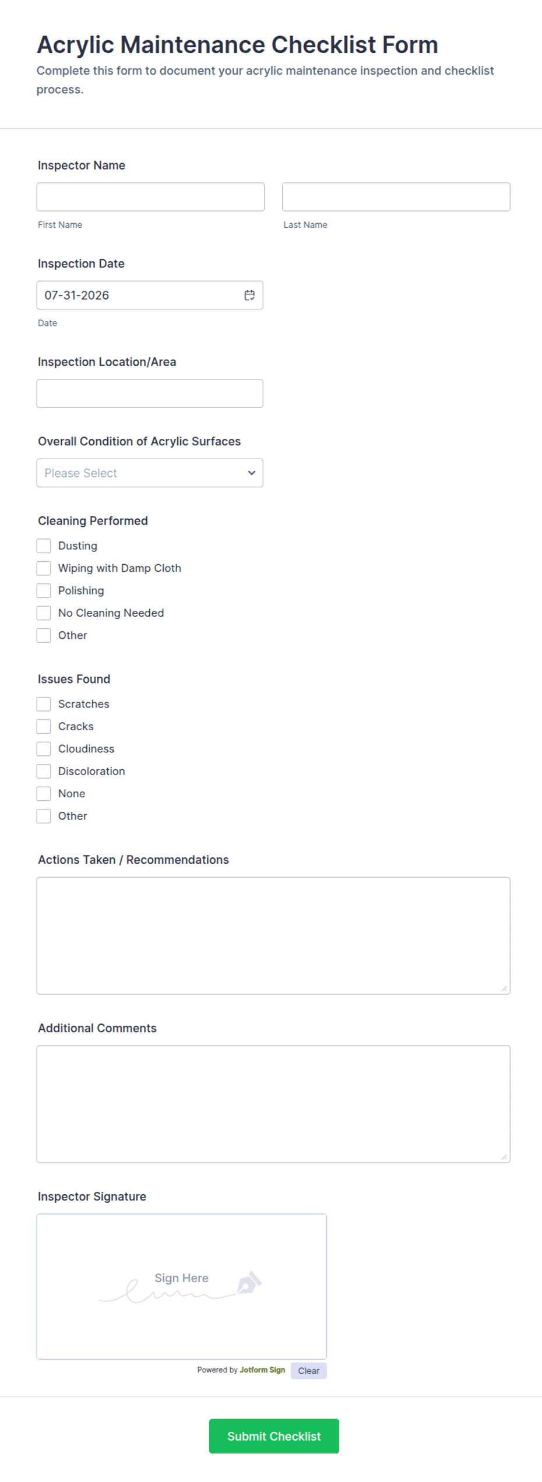
Task: Click the Actions Taken textarea resize handle
Action: [504, 988]
